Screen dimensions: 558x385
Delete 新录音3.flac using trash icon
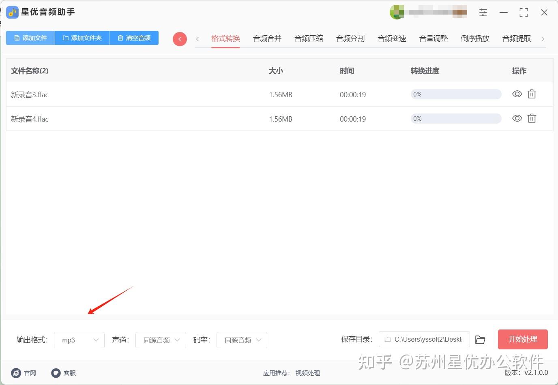[532, 94]
